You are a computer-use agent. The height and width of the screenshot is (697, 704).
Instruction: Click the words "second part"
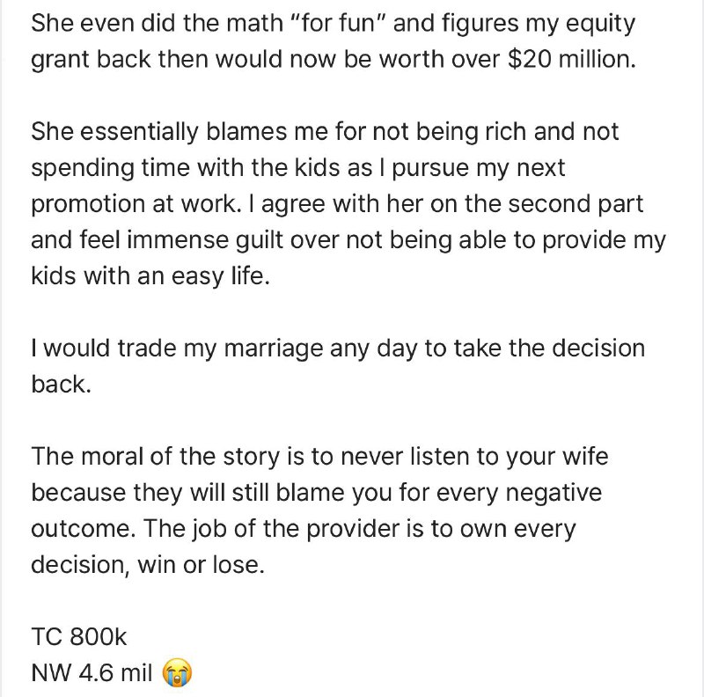576,204
